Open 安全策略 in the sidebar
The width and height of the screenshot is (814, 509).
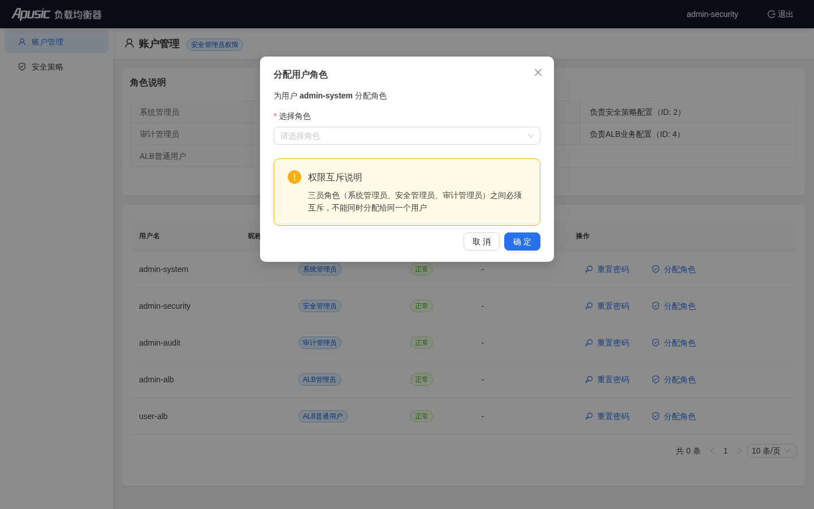[57, 67]
